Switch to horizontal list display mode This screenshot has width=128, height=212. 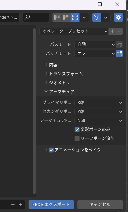click(x=66, y=17)
